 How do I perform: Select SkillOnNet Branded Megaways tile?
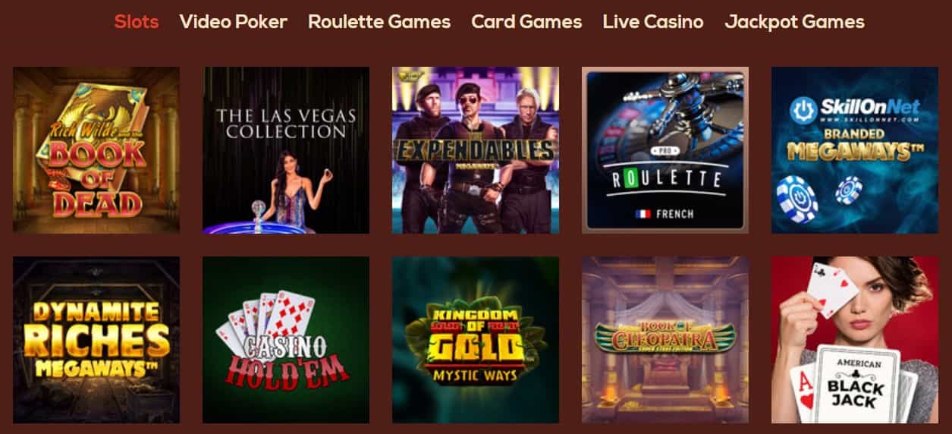point(855,150)
